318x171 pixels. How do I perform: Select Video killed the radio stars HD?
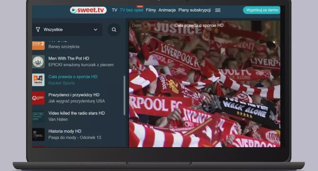coord(76,113)
